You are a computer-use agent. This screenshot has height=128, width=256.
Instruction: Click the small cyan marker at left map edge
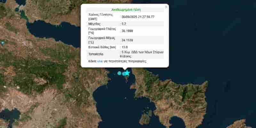coord(3,43)
